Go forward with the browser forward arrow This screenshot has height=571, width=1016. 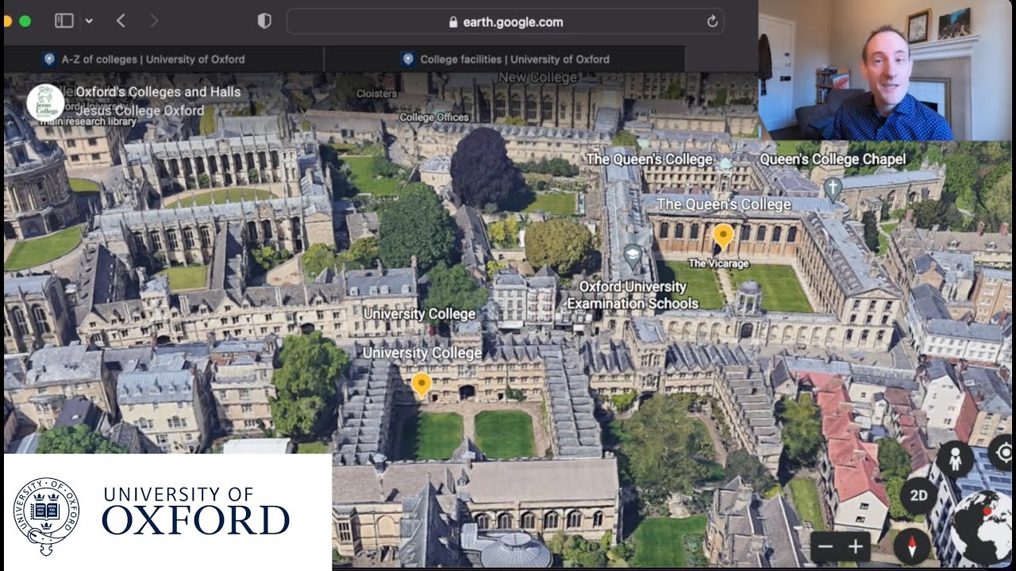click(x=154, y=21)
